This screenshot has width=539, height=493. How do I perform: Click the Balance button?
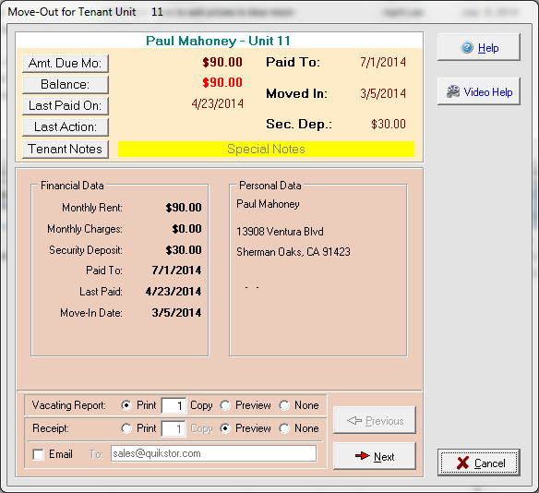pos(66,85)
